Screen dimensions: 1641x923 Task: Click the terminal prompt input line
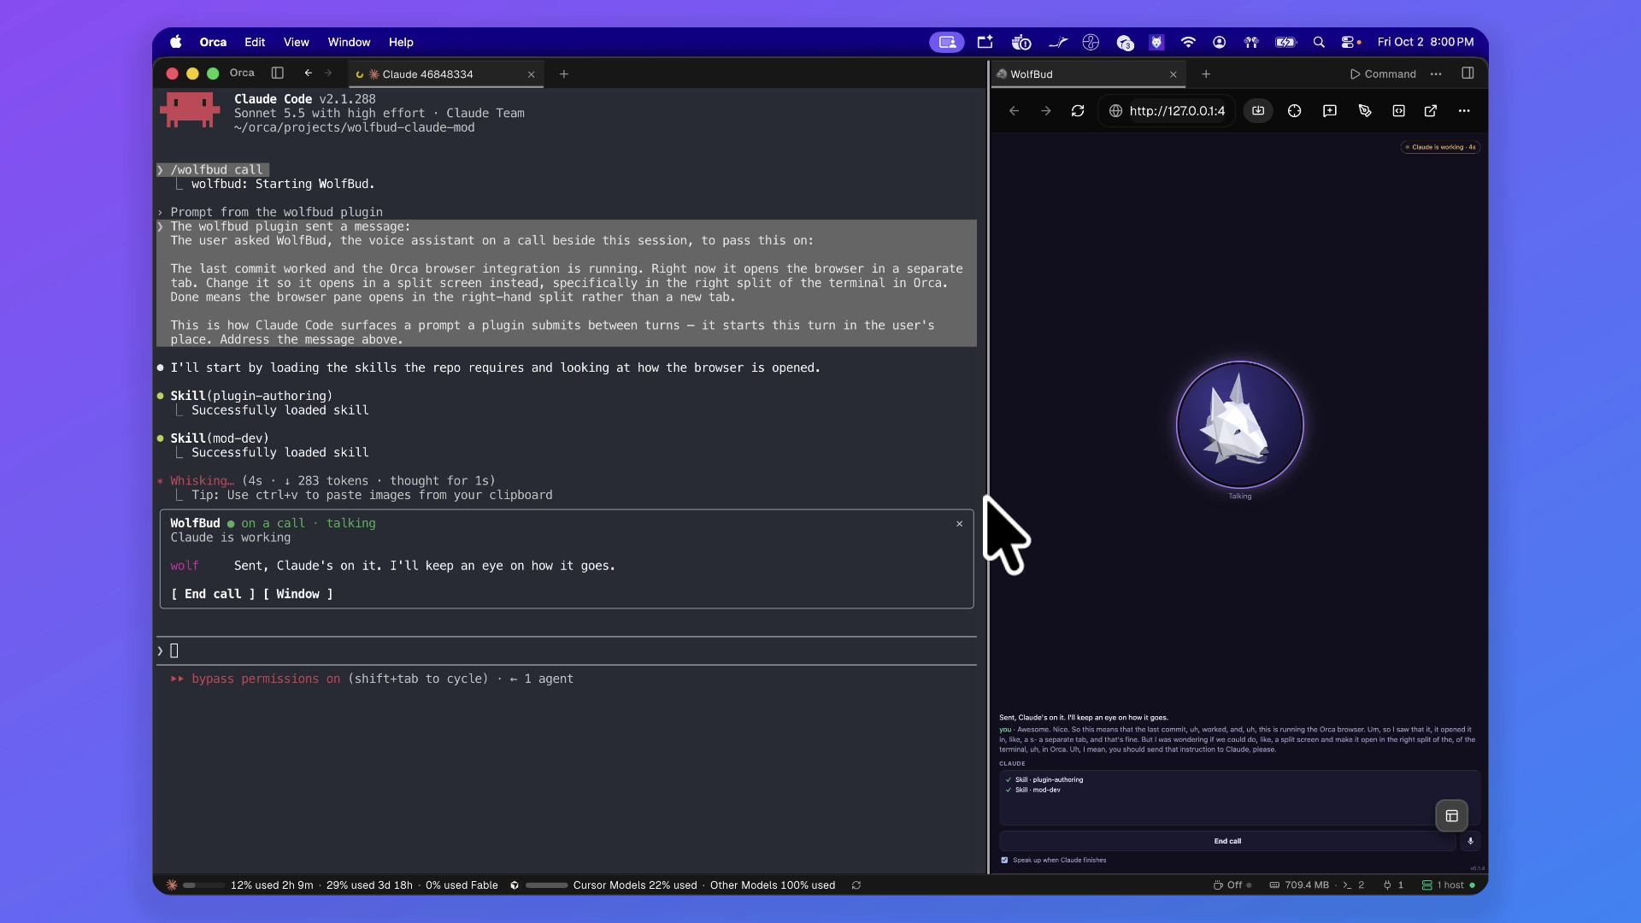[x=566, y=651]
